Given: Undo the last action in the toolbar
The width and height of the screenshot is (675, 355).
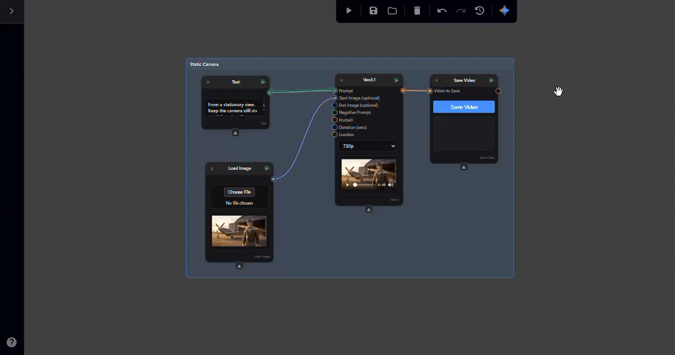Looking at the screenshot, I should (x=442, y=11).
